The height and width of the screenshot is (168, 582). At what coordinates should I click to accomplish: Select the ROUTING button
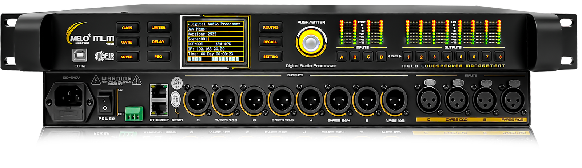pos(271,27)
